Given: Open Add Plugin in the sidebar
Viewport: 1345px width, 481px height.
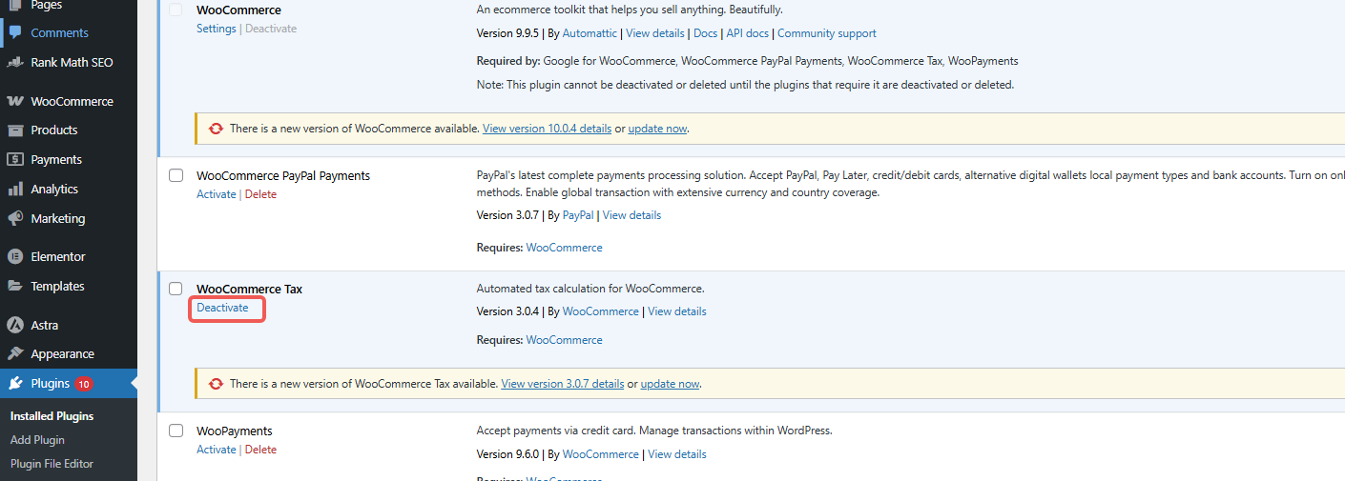Looking at the screenshot, I should pyautogui.click(x=37, y=440).
